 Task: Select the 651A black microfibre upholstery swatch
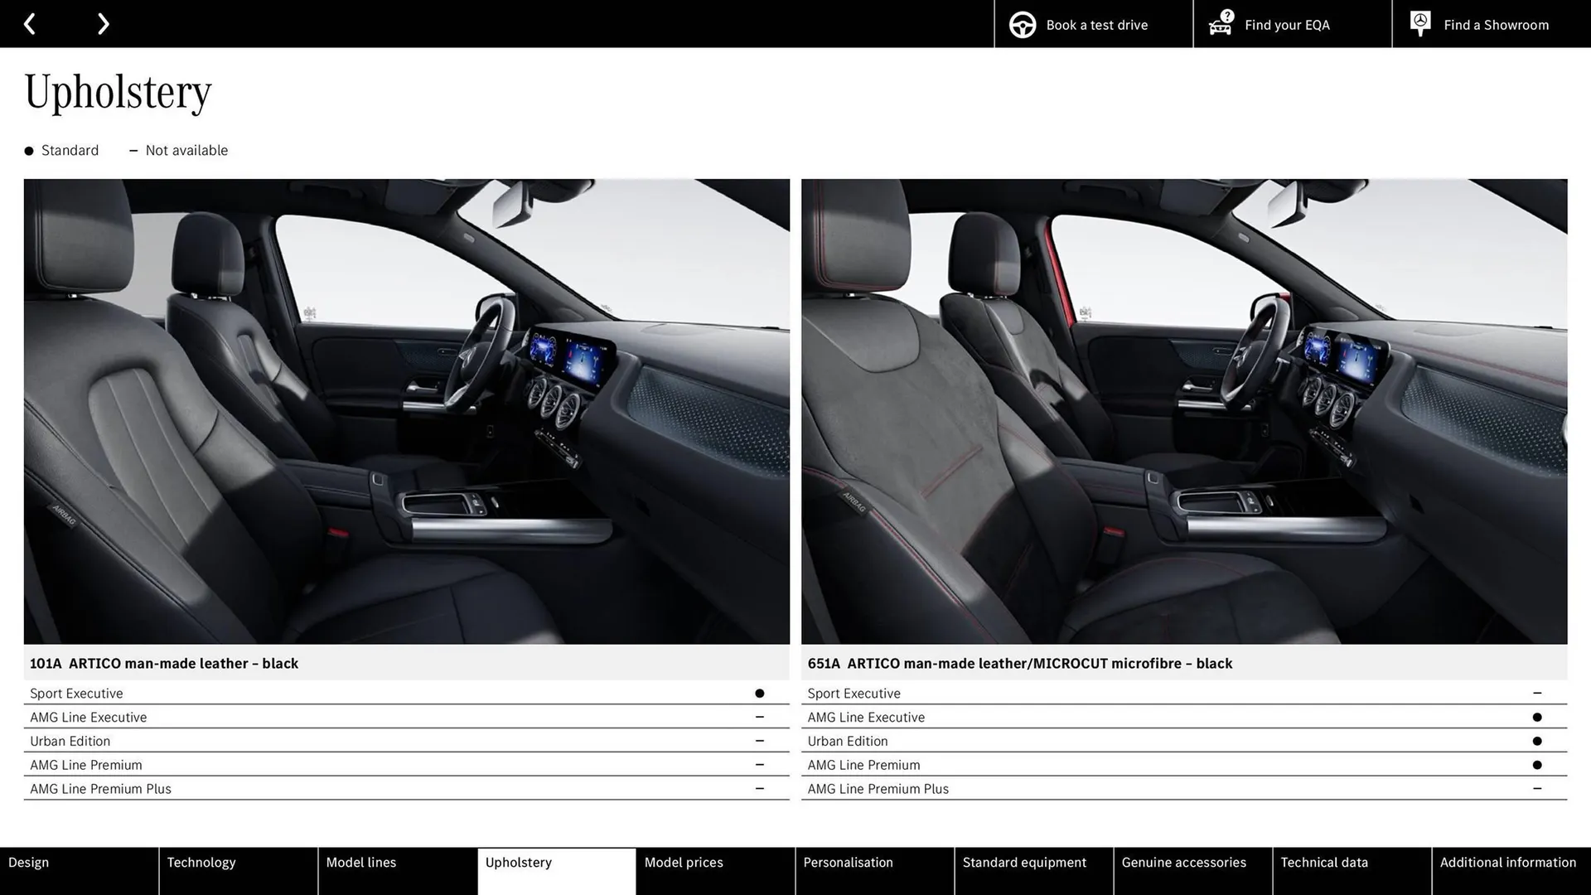[1185, 410]
